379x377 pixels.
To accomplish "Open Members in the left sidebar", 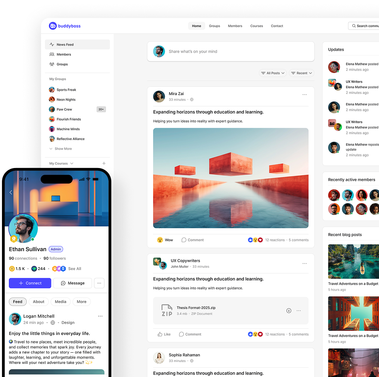I will click(x=77, y=54).
